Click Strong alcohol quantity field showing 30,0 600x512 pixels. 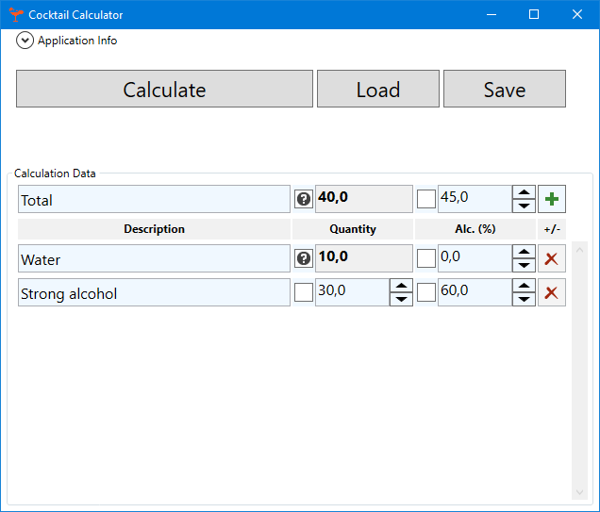click(353, 292)
